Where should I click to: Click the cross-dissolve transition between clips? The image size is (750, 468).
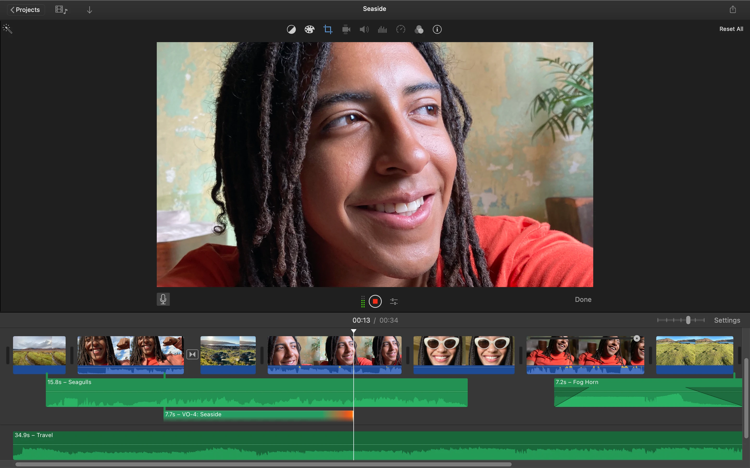pyautogui.click(x=192, y=354)
